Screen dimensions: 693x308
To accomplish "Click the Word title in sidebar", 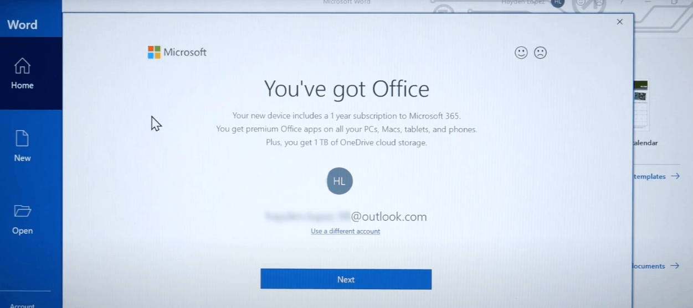I will 22,24.
